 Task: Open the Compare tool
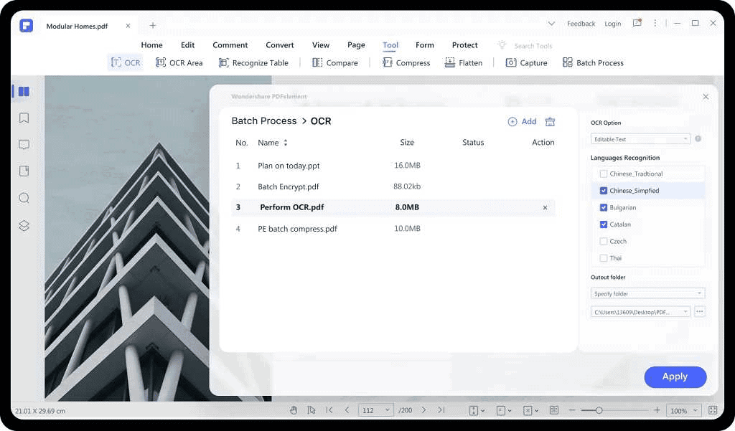pyautogui.click(x=335, y=62)
